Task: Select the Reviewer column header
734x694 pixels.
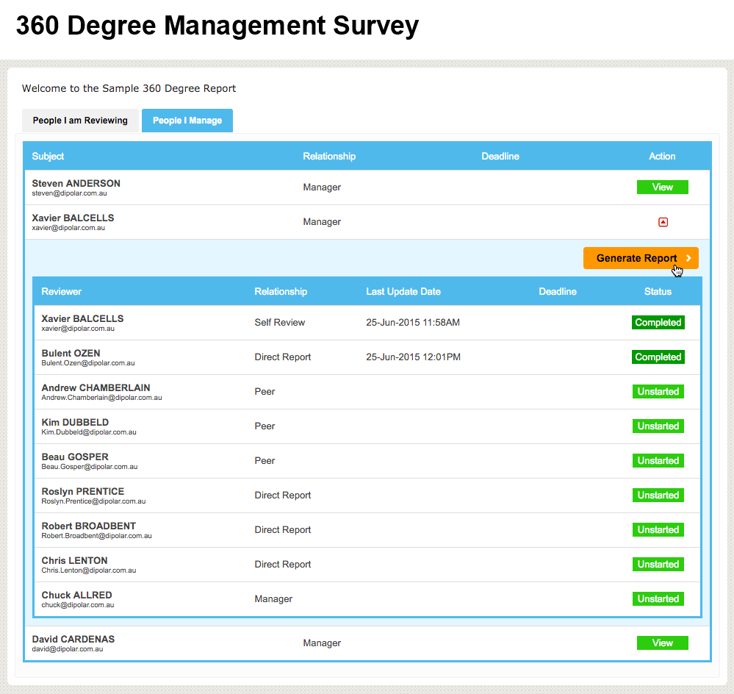Action: (x=61, y=291)
